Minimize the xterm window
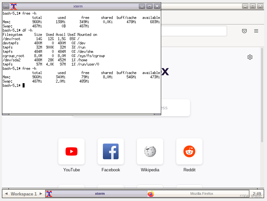This screenshot has height=201, width=267. pyautogui.click(x=142, y=7)
